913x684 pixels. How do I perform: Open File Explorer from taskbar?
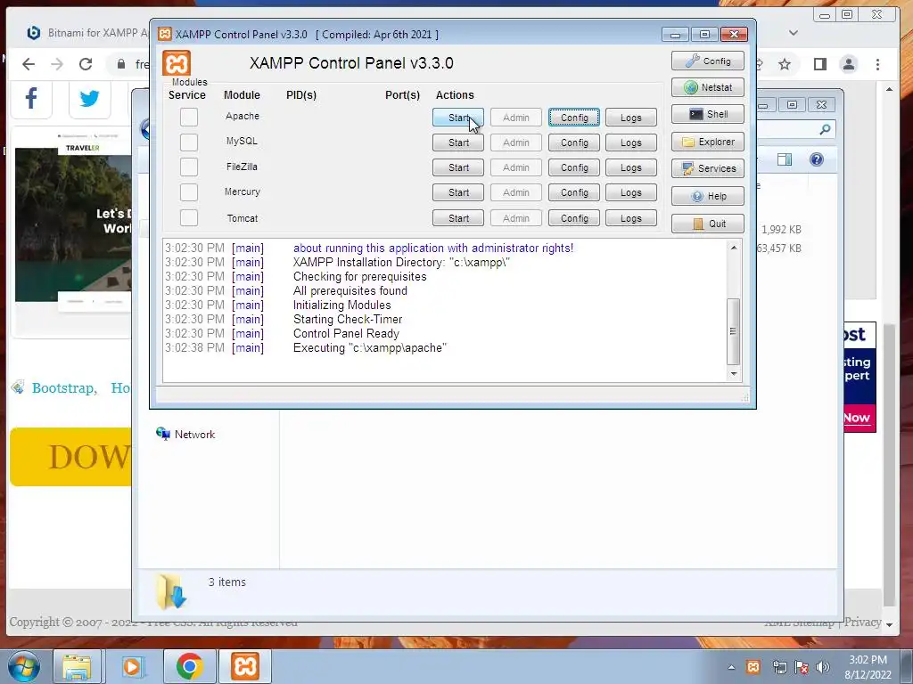77,666
